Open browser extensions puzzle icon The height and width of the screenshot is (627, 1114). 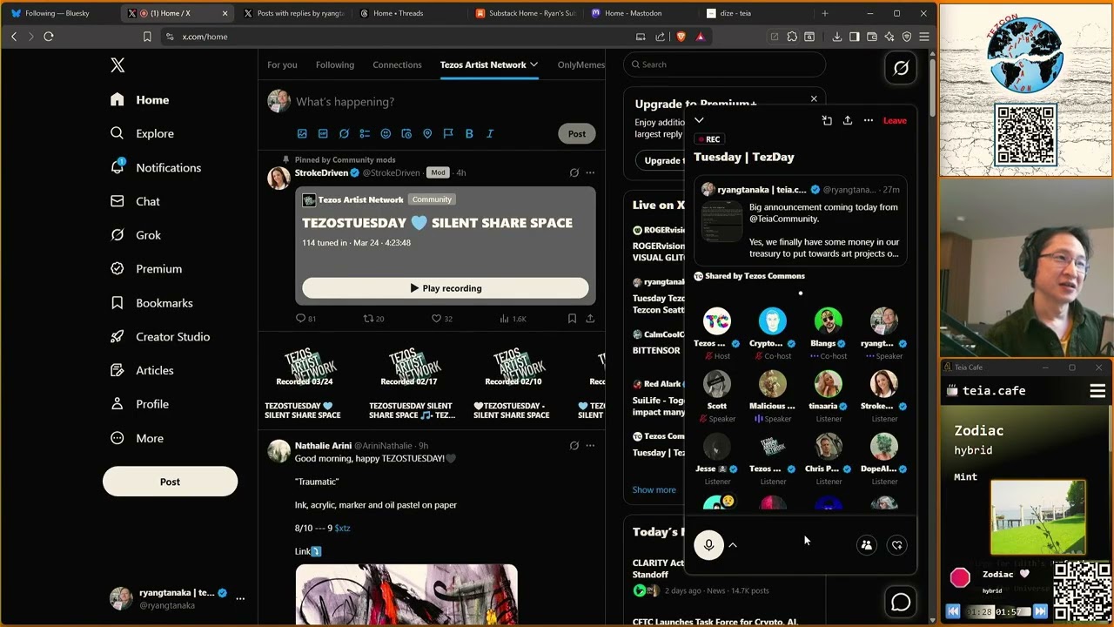click(x=791, y=37)
